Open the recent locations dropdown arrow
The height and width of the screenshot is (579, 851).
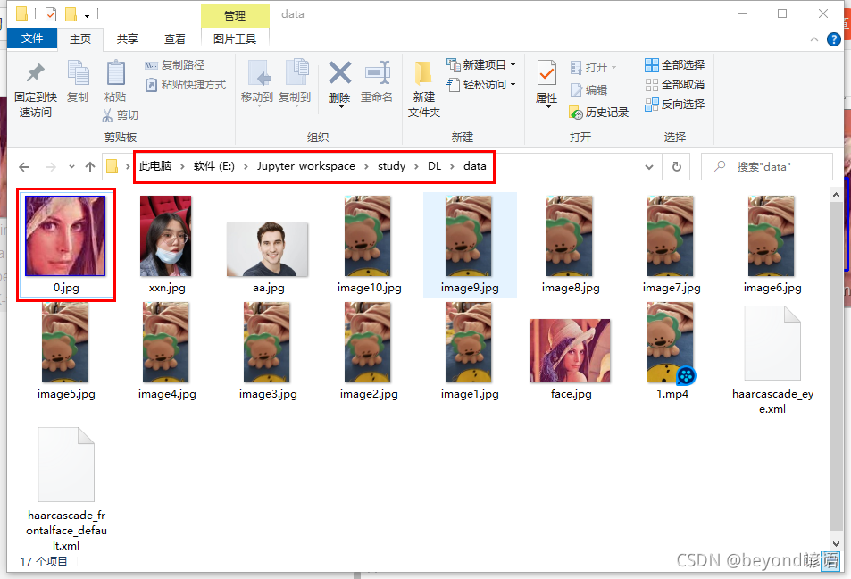(71, 167)
